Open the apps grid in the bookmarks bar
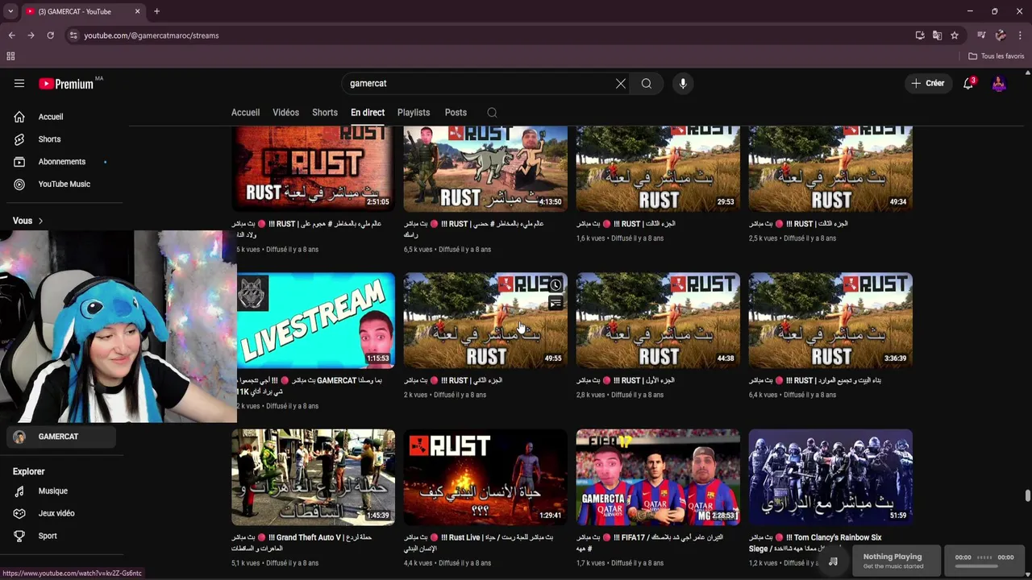The image size is (1032, 580). 10,56
